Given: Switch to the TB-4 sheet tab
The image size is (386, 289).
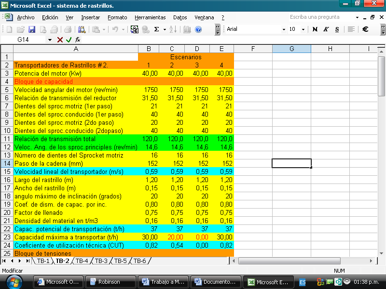Looking at the screenshot, I should point(82,261).
